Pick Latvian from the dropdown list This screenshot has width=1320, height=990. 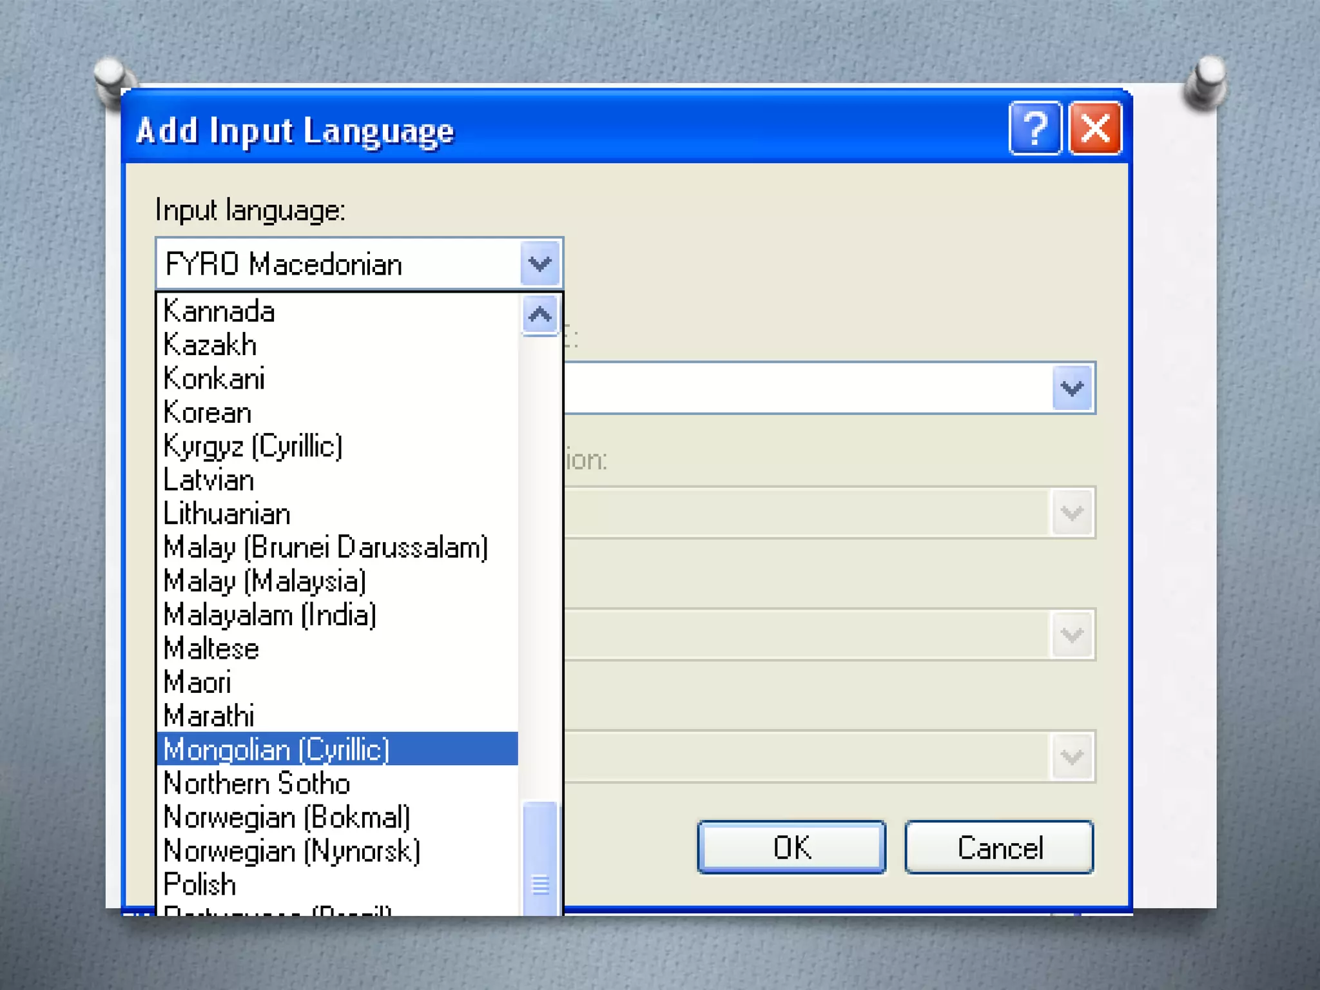click(x=209, y=480)
